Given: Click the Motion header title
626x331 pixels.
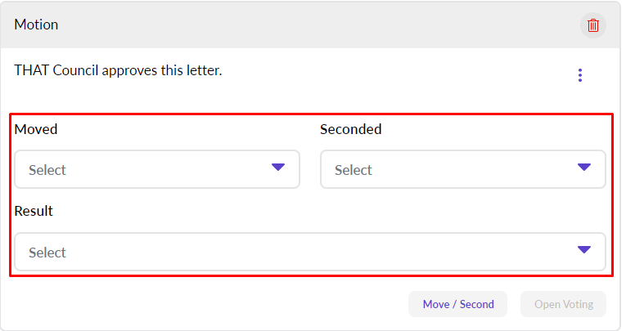Looking at the screenshot, I should point(36,25).
